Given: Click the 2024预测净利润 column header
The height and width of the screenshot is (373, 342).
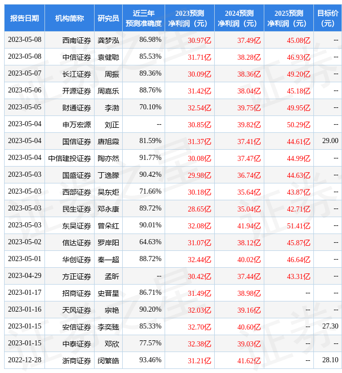Looking at the screenshot, I should [239, 18].
